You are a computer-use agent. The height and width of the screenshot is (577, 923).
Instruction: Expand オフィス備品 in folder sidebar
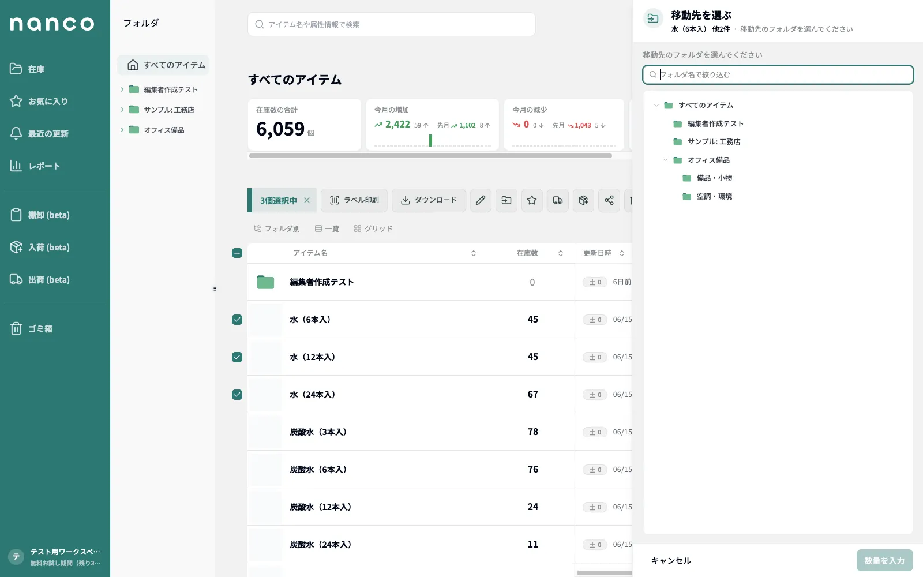(122, 130)
